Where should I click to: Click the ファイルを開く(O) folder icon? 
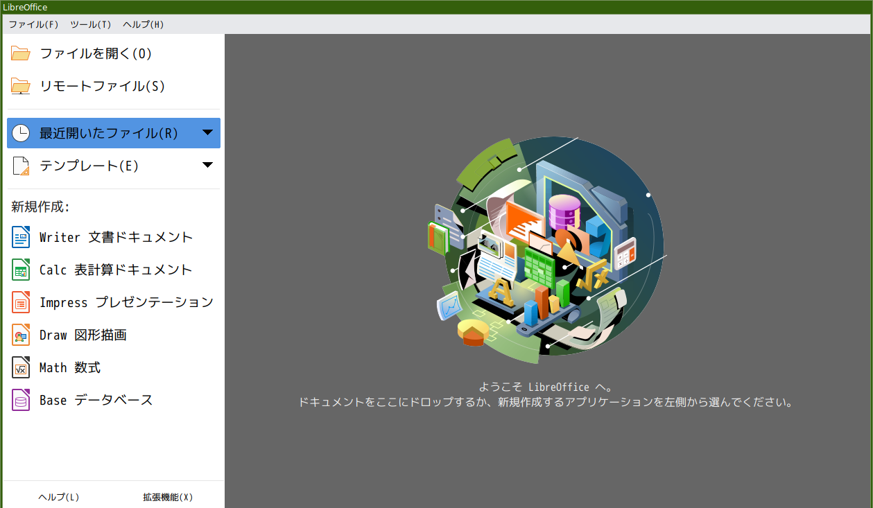[x=21, y=53]
